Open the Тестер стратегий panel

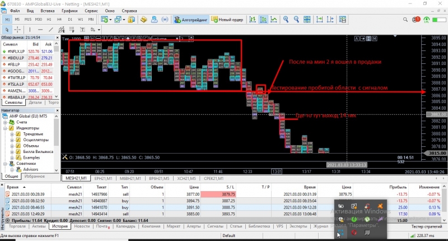[427, 226]
